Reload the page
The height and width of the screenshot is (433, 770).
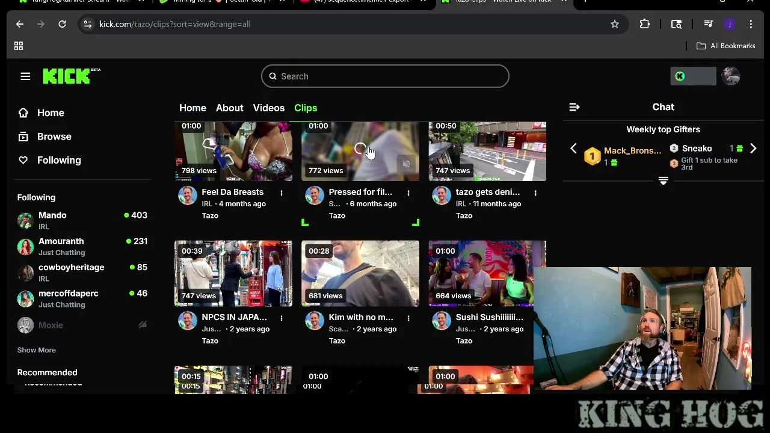click(62, 24)
